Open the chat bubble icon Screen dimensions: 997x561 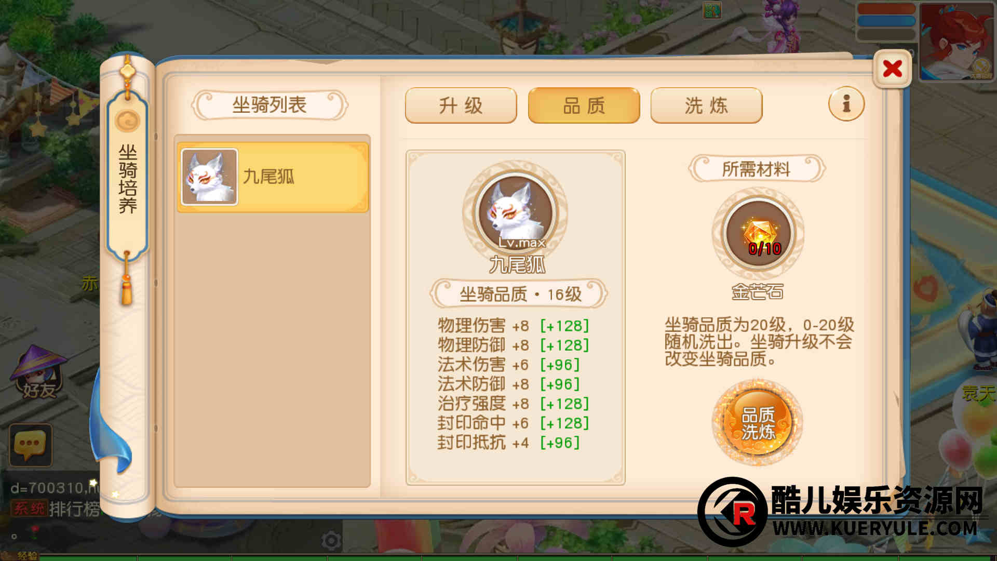(x=31, y=445)
